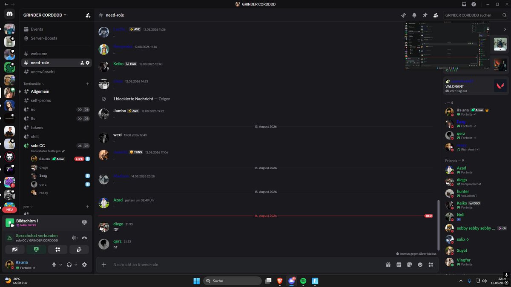Open the GIF picker

399,264
